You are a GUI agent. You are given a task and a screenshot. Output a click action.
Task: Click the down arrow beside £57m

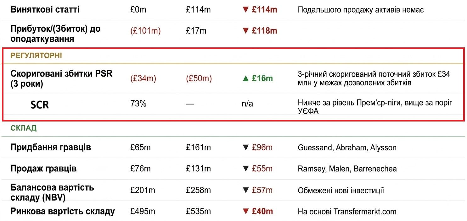pyautogui.click(x=245, y=190)
